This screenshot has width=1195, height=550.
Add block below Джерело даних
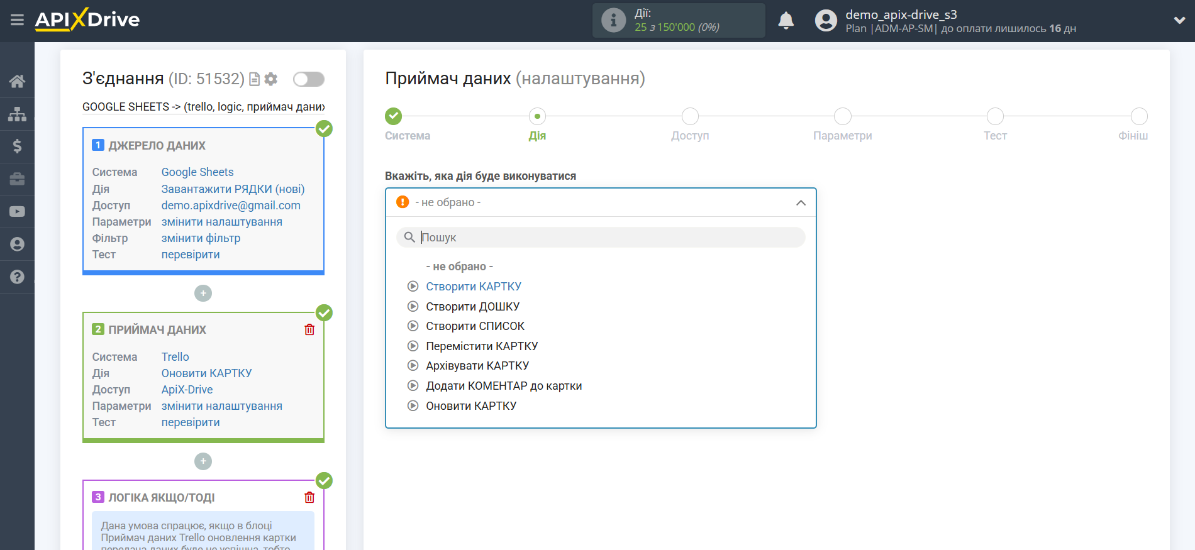tap(203, 294)
